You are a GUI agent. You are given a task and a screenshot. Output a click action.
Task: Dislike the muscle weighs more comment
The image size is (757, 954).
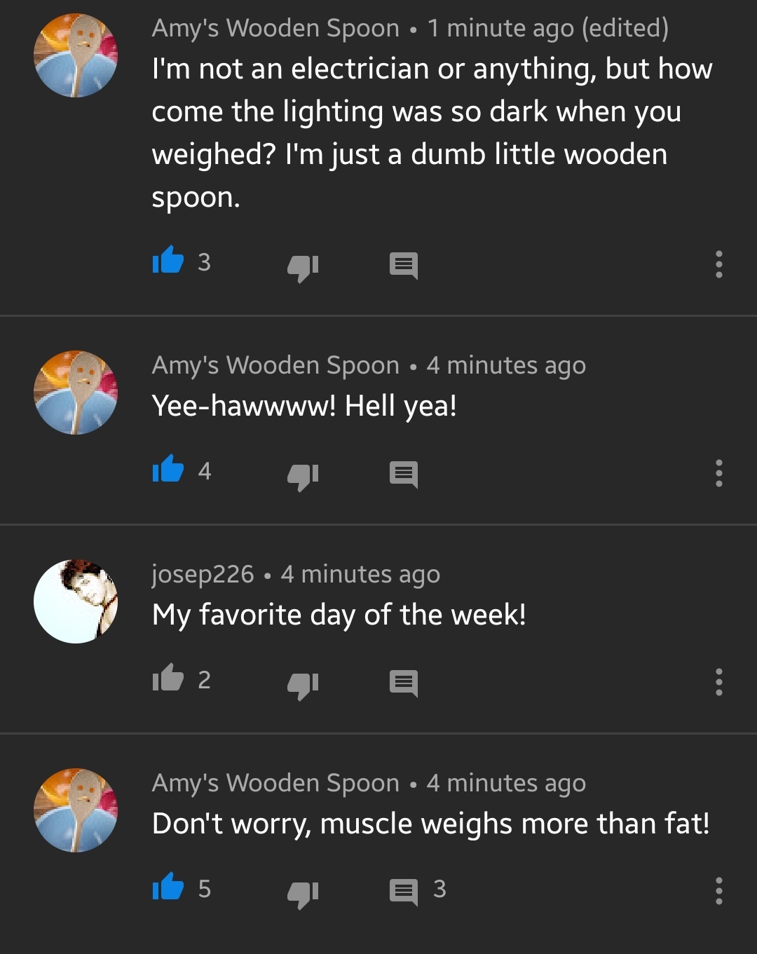point(303,893)
